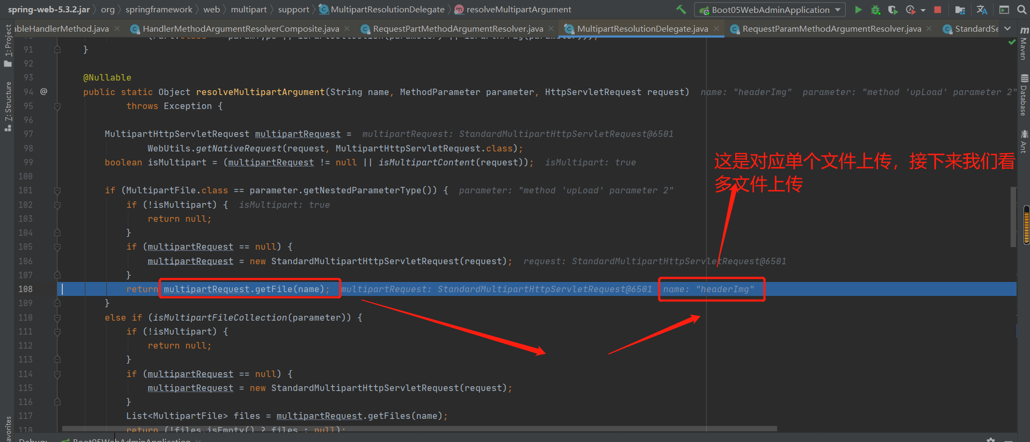Stop the running application with red square

click(938, 10)
